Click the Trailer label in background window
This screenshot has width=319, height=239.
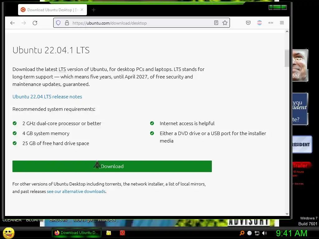(x=300, y=166)
